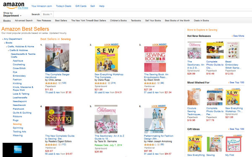
Task: Select the Best Sellers tab in Books navigation
Action: point(61,21)
